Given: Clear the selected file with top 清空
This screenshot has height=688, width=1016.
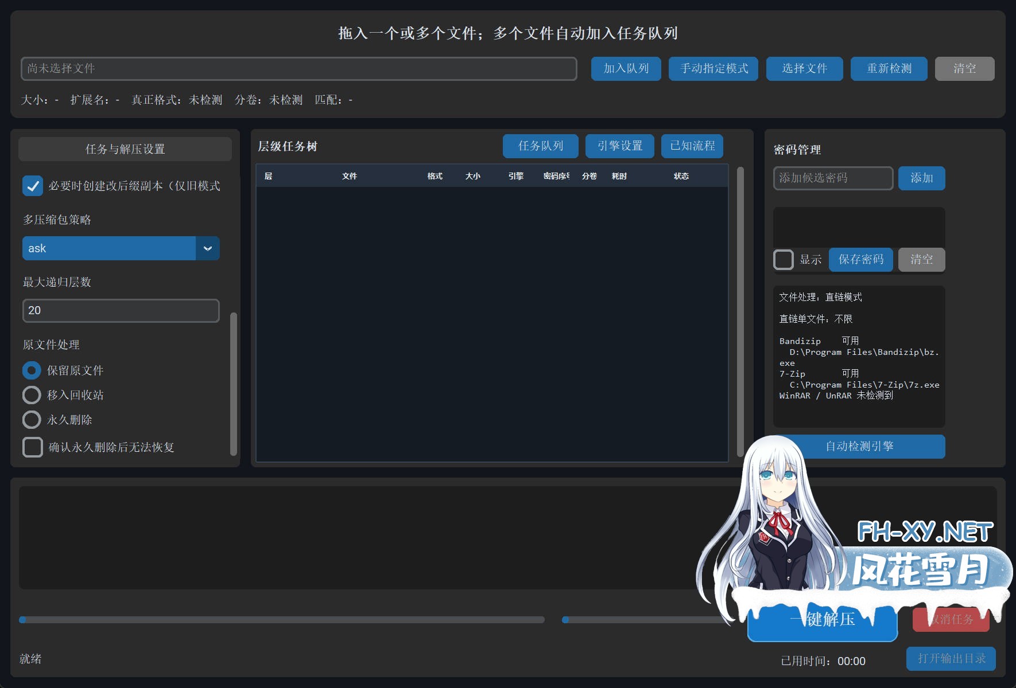Looking at the screenshot, I should coord(965,69).
